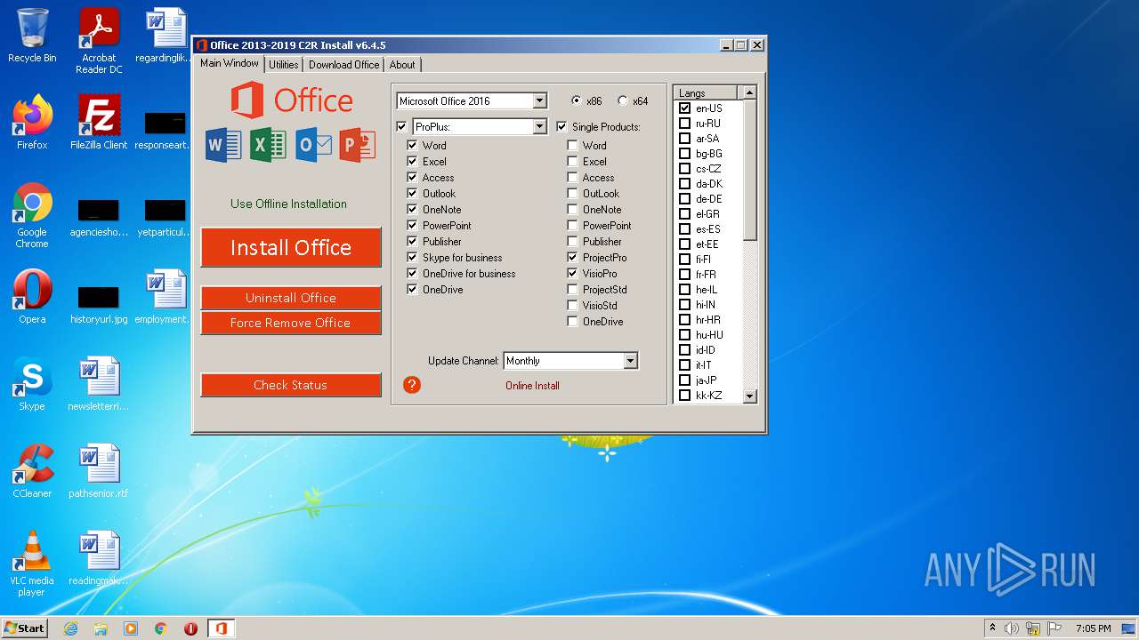Image resolution: width=1139 pixels, height=640 pixels.
Task: Click Use Offline Installation link
Action: tap(288, 204)
